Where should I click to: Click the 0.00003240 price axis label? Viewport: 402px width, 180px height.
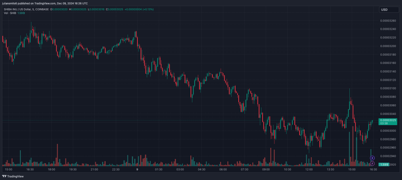pos(388,29)
